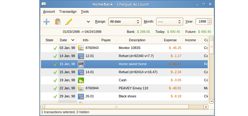
Task: Click the horizontal scrollbar thumb
Action: (117, 107)
